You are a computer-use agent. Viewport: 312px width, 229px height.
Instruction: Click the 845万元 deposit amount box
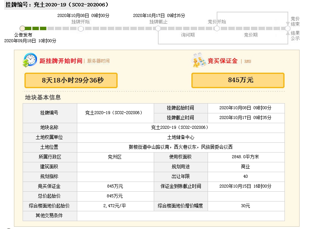pyautogui.click(x=238, y=80)
